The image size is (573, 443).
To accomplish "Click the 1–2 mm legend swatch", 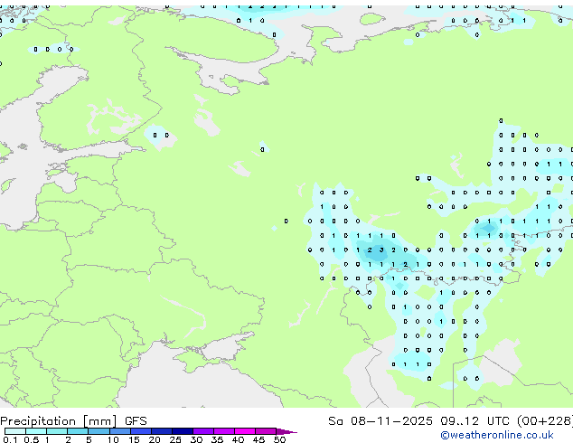I will [57, 431].
